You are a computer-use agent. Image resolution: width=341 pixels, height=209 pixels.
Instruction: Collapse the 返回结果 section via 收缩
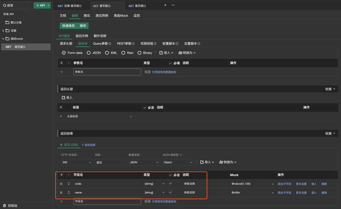tap(330, 134)
